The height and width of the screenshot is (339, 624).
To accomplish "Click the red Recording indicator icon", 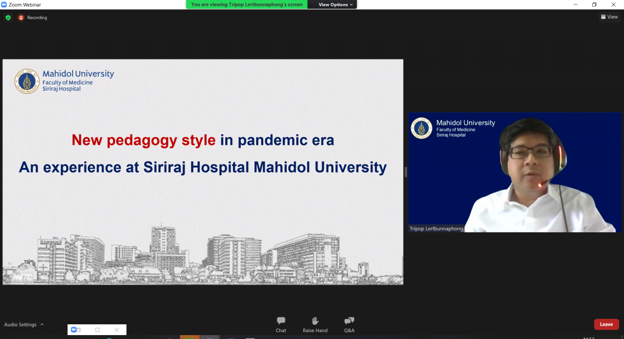I will coord(21,18).
